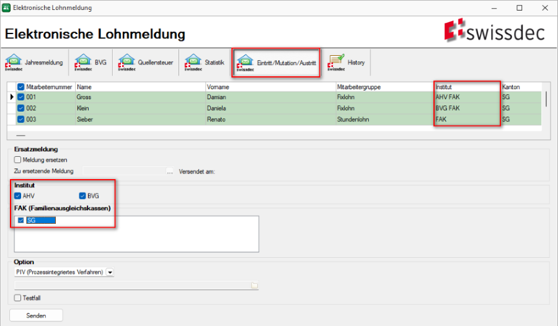
Task: Toggle the BVG institute checkbox
Action: (82, 196)
